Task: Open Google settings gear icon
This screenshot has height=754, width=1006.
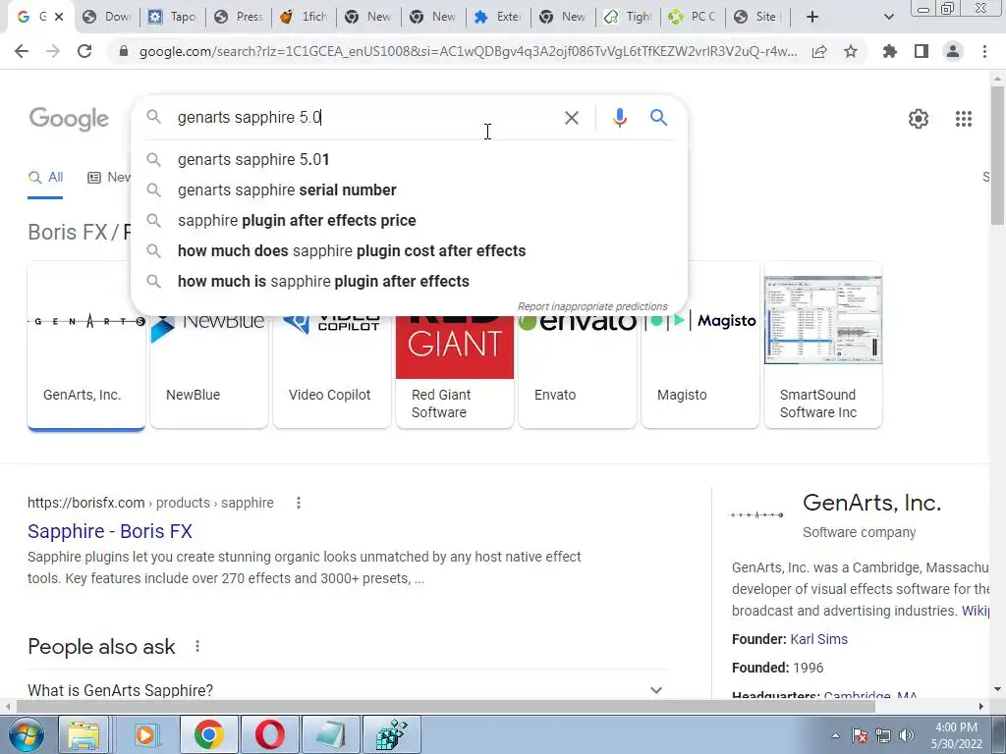Action: pyautogui.click(x=919, y=119)
